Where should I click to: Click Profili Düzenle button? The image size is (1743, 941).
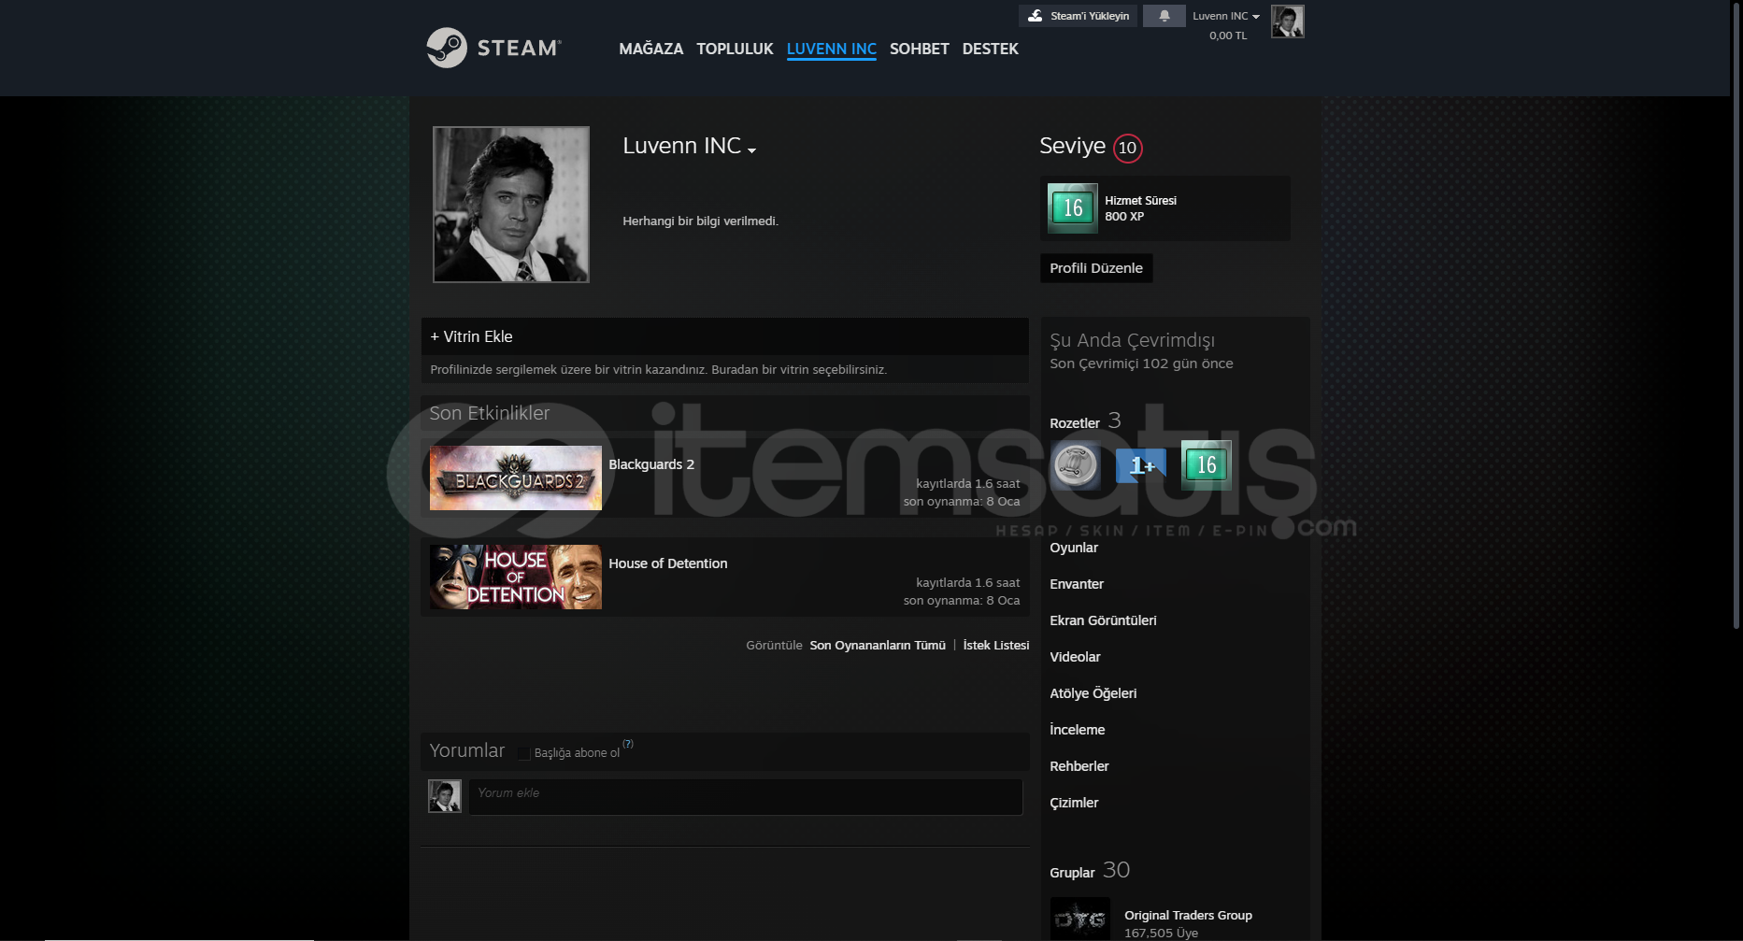pyautogui.click(x=1096, y=268)
